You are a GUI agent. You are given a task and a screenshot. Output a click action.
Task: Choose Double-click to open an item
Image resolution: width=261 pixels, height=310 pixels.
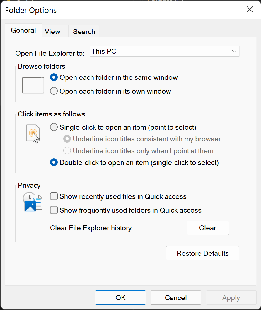click(54, 162)
